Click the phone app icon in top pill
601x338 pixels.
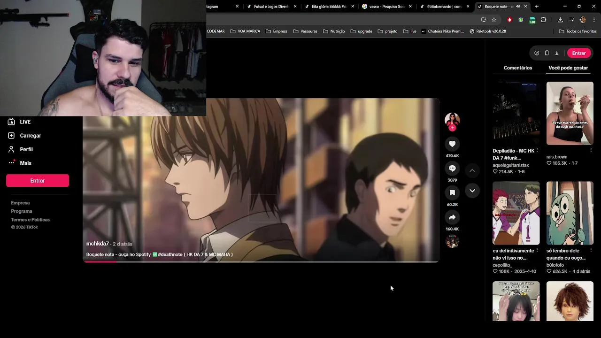(x=547, y=53)
